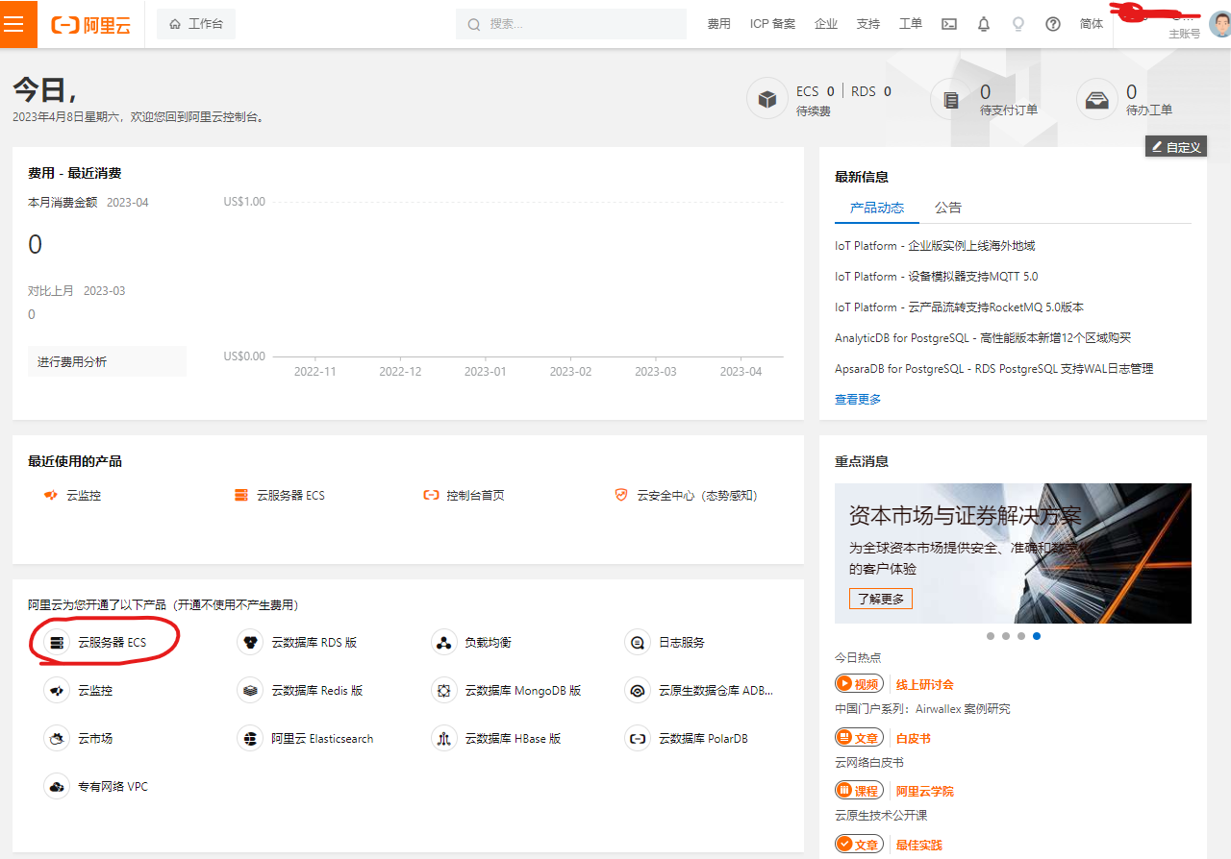Image resolution: width=1231 pixels, height=859 pixels.
Task: Open 云监控 in recently used products
Action: tap(73, 496)
